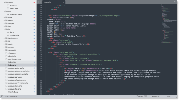This screenshot has width=179, height=100.
Task: Open index.php inside admin folder
Action: pos(14,8)
